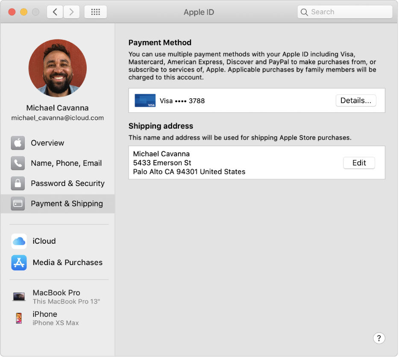Viewport: 399px width, 357px height.
Task: Edit the shipping address
Action: coord(359,163)
